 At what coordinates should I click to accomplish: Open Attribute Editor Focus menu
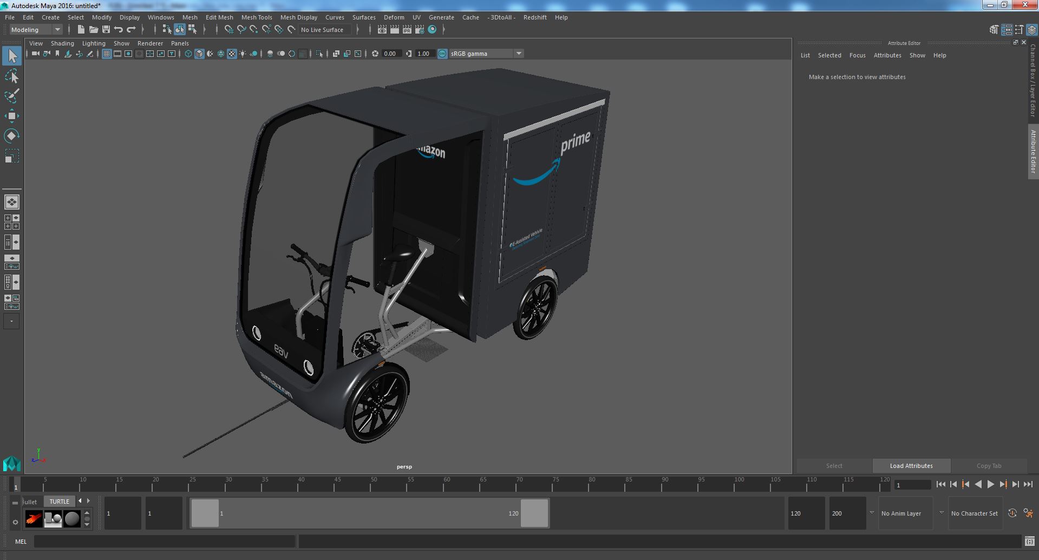(x=857, y=55)
